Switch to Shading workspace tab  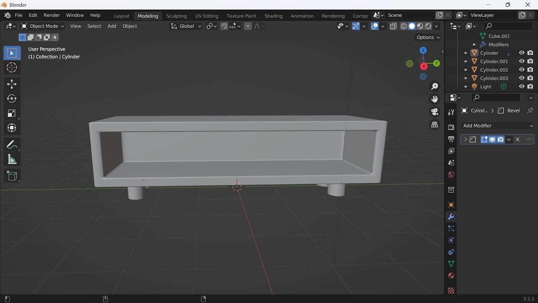273,16
